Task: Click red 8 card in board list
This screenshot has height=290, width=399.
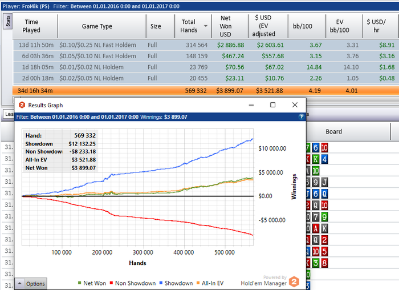Action: pos(324,263)
